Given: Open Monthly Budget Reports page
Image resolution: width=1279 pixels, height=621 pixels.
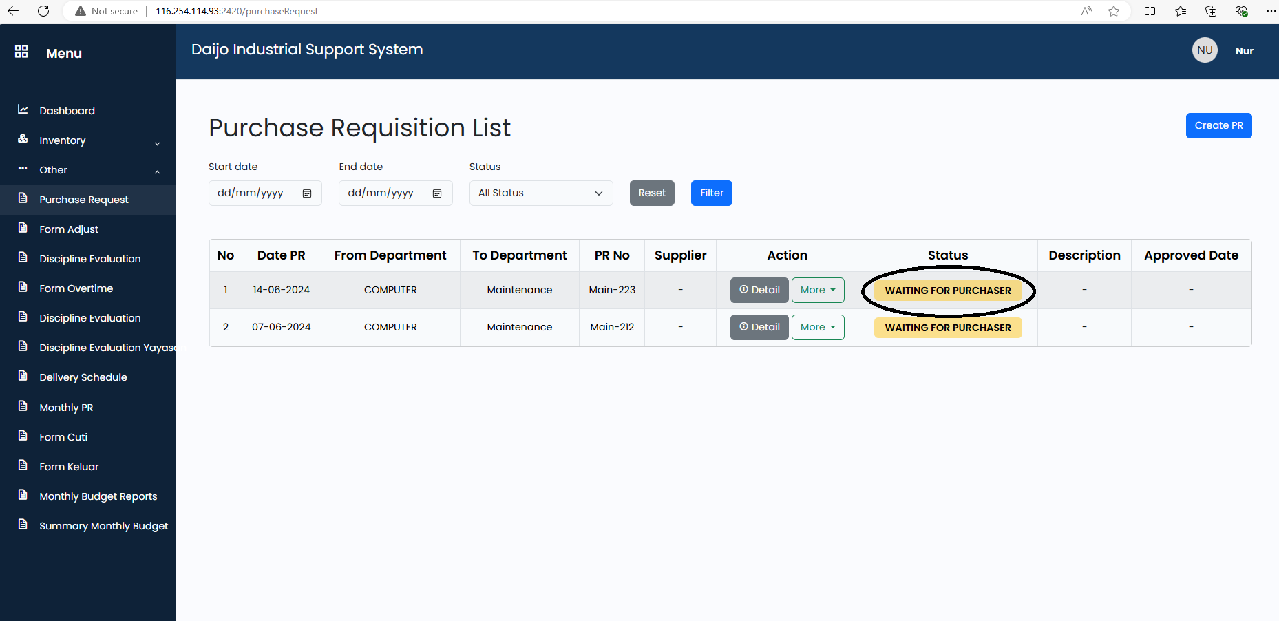Looking at the screenshot, I should (98, 496).
